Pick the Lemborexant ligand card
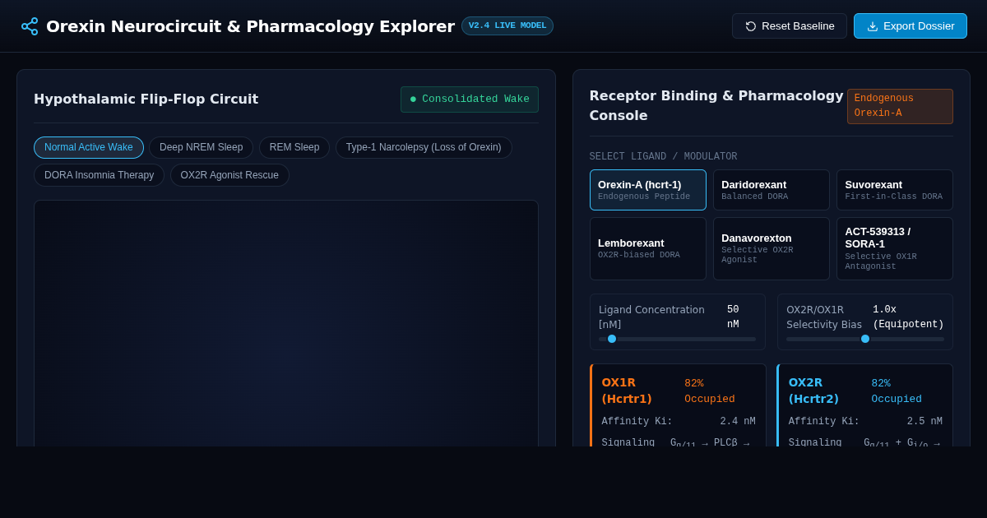The width and height of the screenshot is (987, 518). pos(648,248)
